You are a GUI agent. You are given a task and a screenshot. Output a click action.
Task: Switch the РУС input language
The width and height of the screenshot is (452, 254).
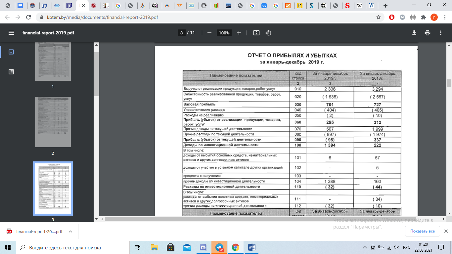coord(407,247)
